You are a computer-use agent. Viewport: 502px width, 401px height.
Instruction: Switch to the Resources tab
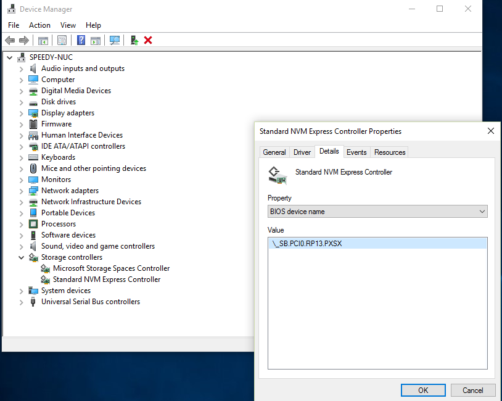point(390,152)
